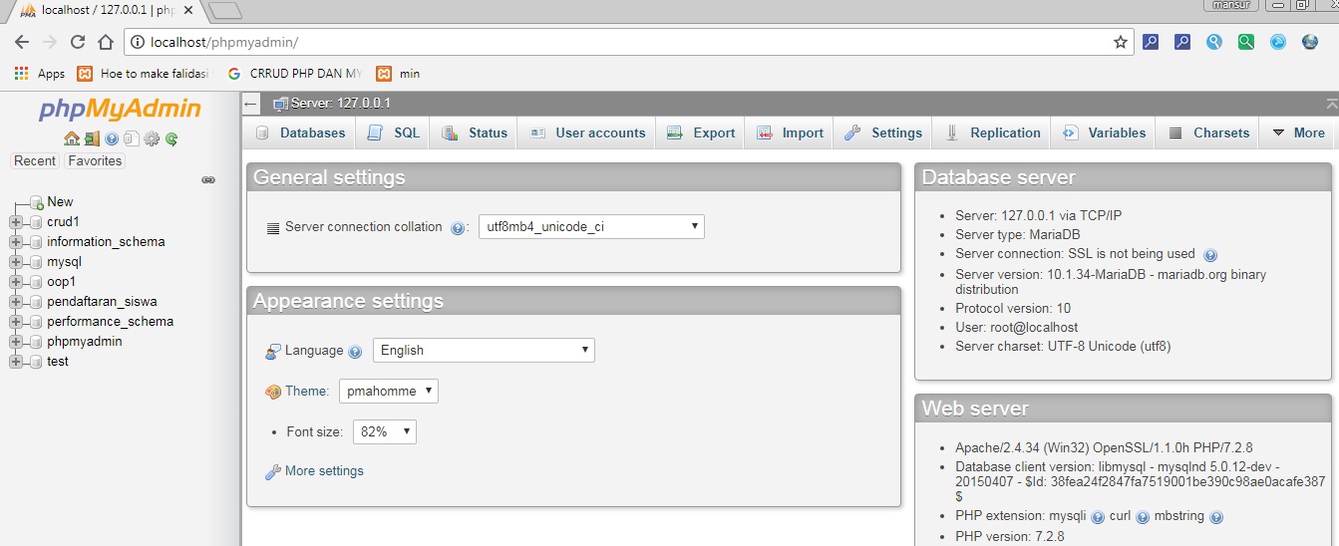This screenshot has height=546, width=1339.
Task: Open the MySQL documentation page icon in sidebar
Action: [131, 139]
